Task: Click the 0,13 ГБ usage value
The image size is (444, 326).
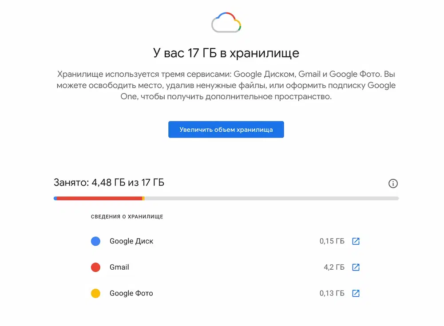Action: pos(332,293)
